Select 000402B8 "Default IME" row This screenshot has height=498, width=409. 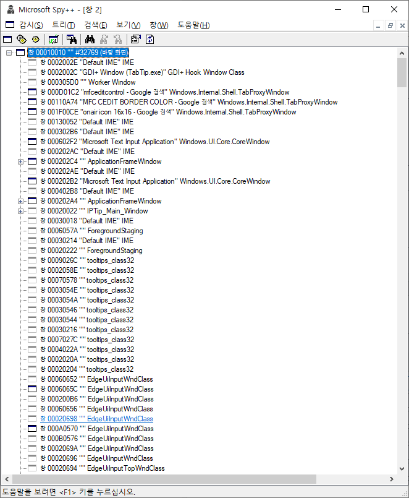[87, 191]
